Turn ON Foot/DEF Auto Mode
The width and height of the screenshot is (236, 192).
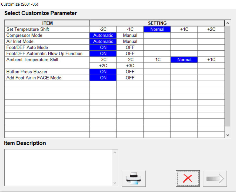[103, 47]
